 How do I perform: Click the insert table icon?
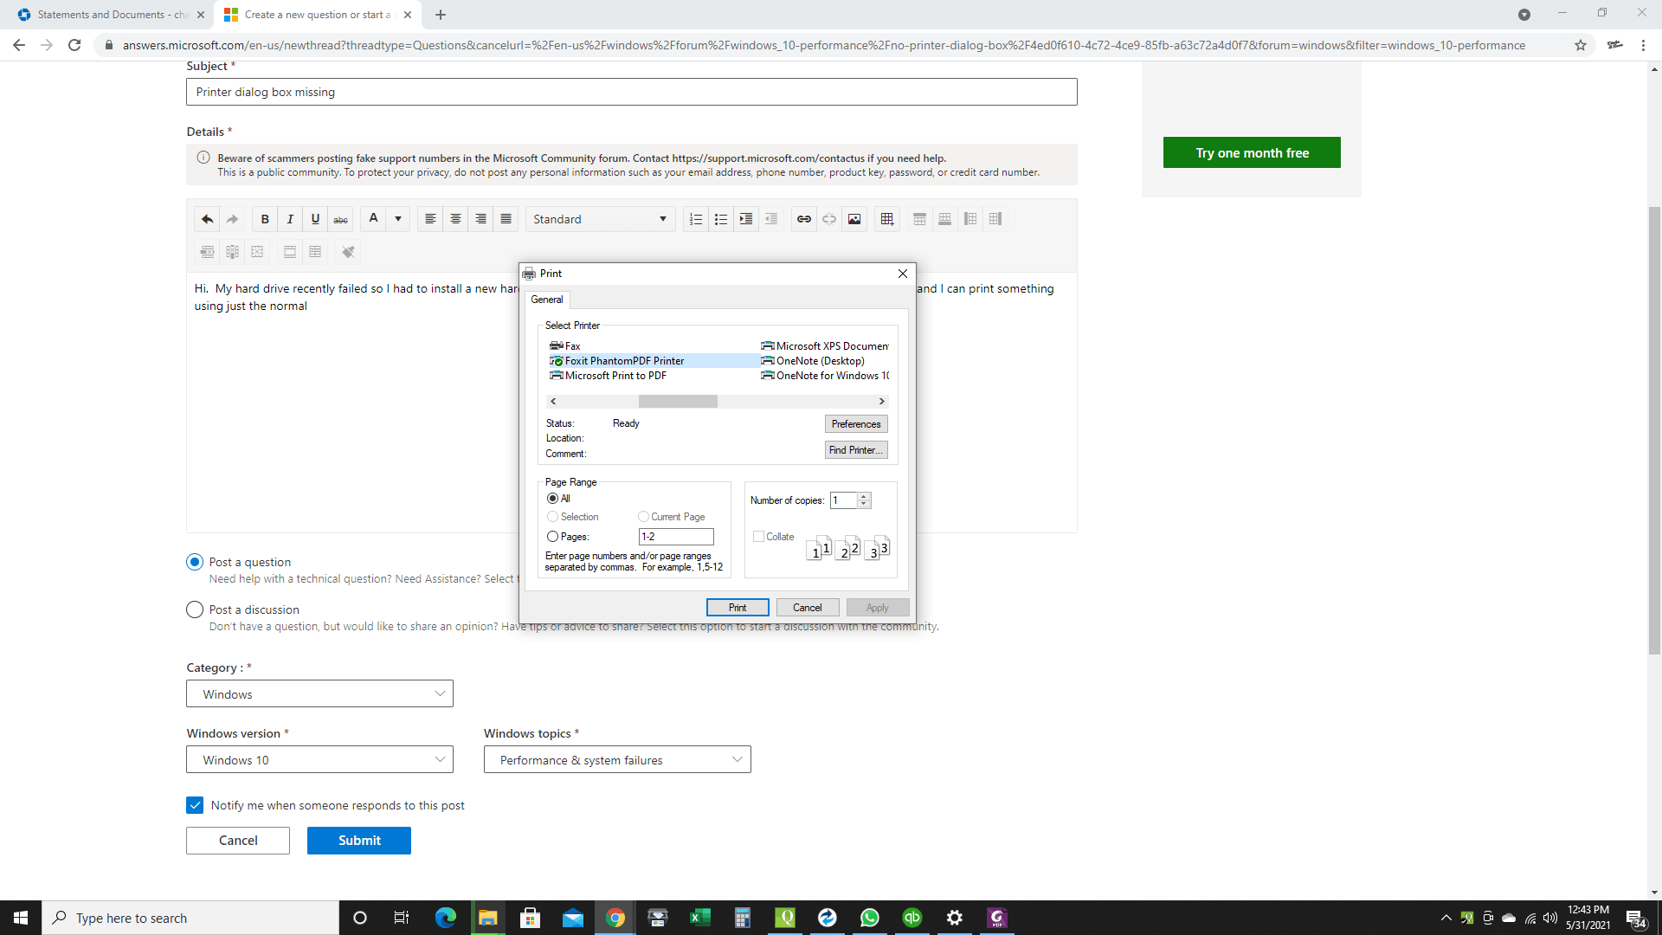(887, 219)
